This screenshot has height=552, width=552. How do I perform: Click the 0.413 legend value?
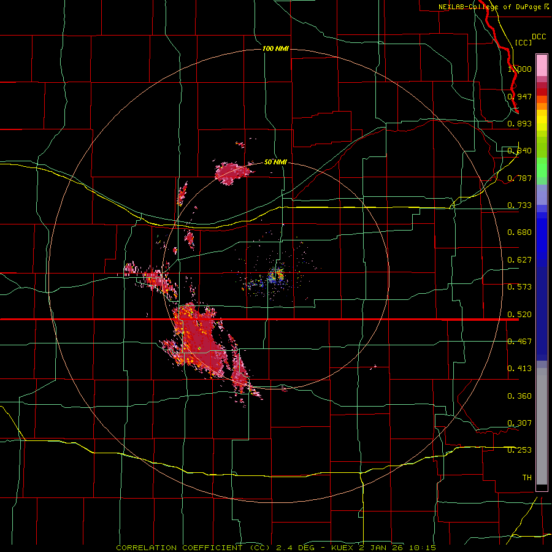click(519, 369)
